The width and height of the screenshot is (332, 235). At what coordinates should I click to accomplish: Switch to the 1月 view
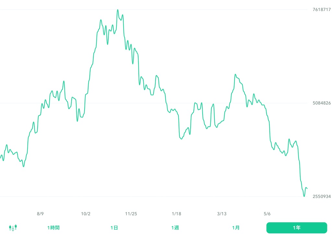(x=236, y=228)
